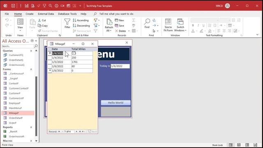
Task: Open the File menu
Action: (7, 14)
